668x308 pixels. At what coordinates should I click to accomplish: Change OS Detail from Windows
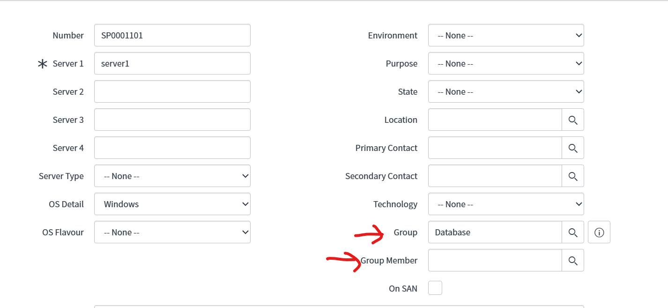tap(172, 204)
